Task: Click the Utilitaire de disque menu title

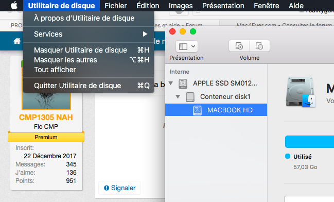Action: point(61,6)
